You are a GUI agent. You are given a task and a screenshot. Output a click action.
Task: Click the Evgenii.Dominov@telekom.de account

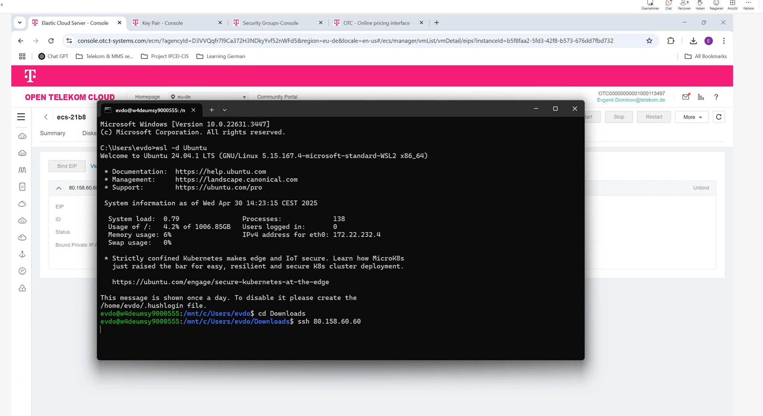tap(631, 100)
